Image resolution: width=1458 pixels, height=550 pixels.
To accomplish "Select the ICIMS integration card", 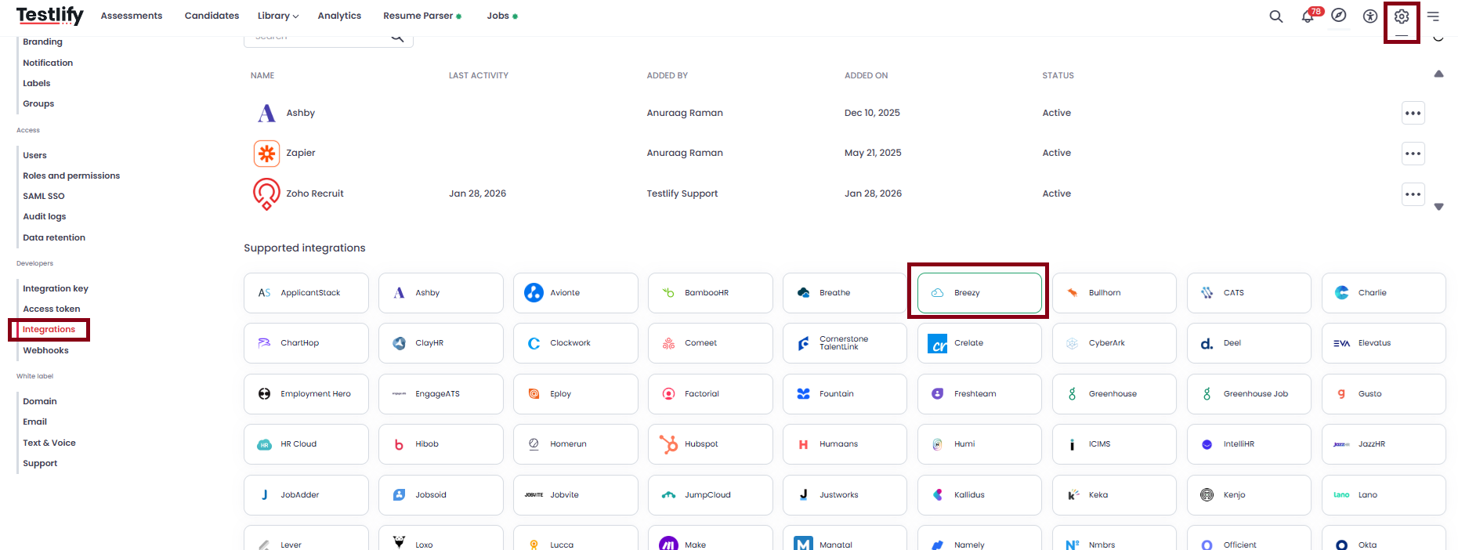I will point(1114,444).
